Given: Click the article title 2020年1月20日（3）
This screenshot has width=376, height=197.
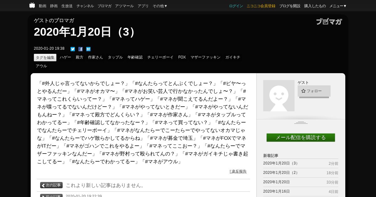Looking at the screenshot, I should coord(86,32).
